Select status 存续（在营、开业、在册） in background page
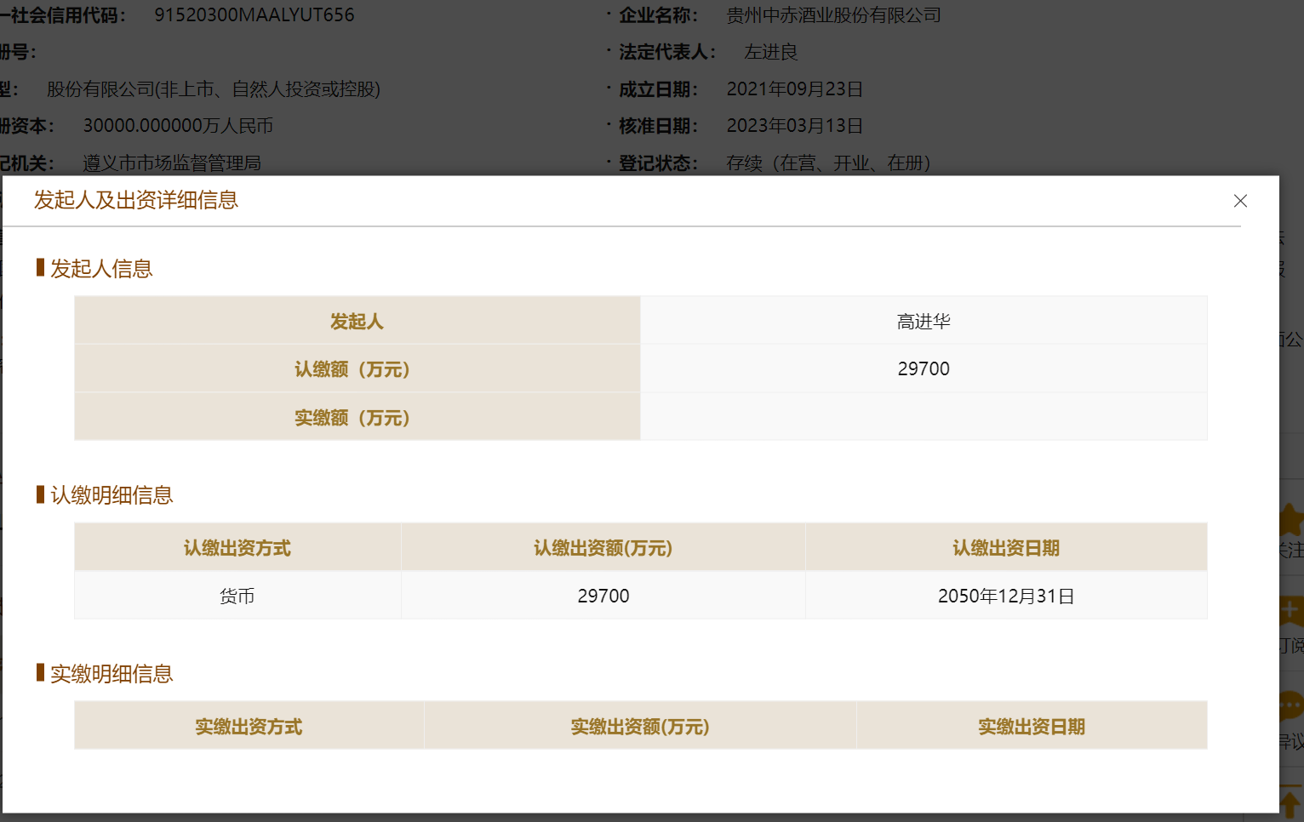The width and height of the screenshot is (1304, 822). 829,163
